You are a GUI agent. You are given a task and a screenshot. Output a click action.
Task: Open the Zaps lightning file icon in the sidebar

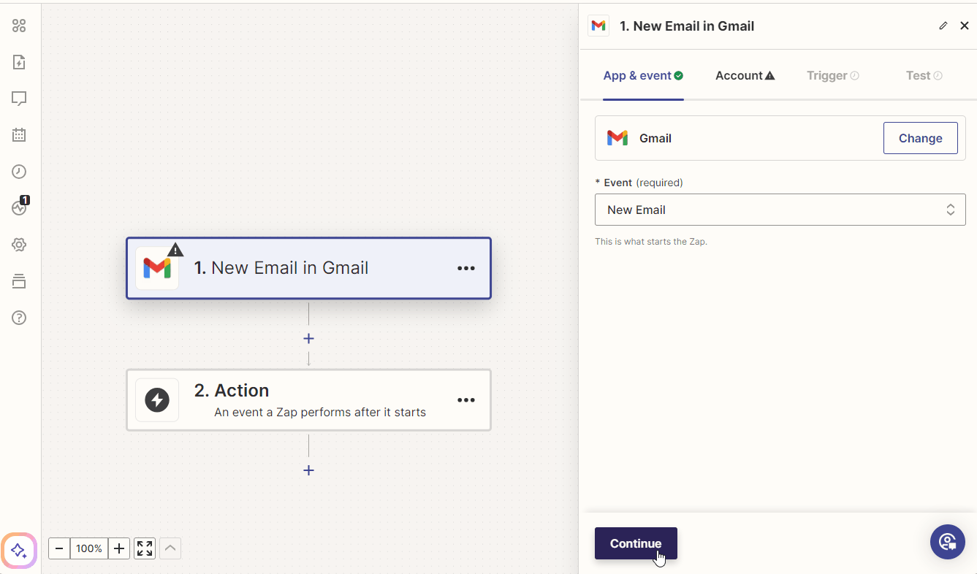coord(19,62)
